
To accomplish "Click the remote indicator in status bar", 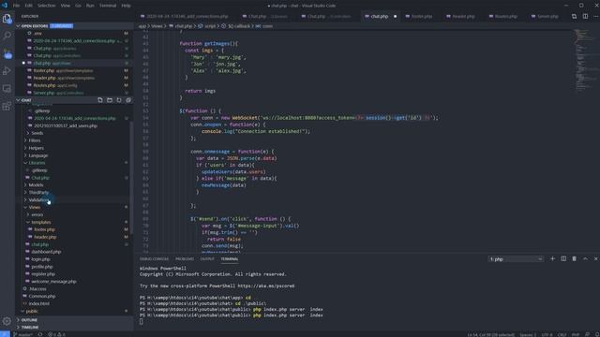I will (5, 334).
